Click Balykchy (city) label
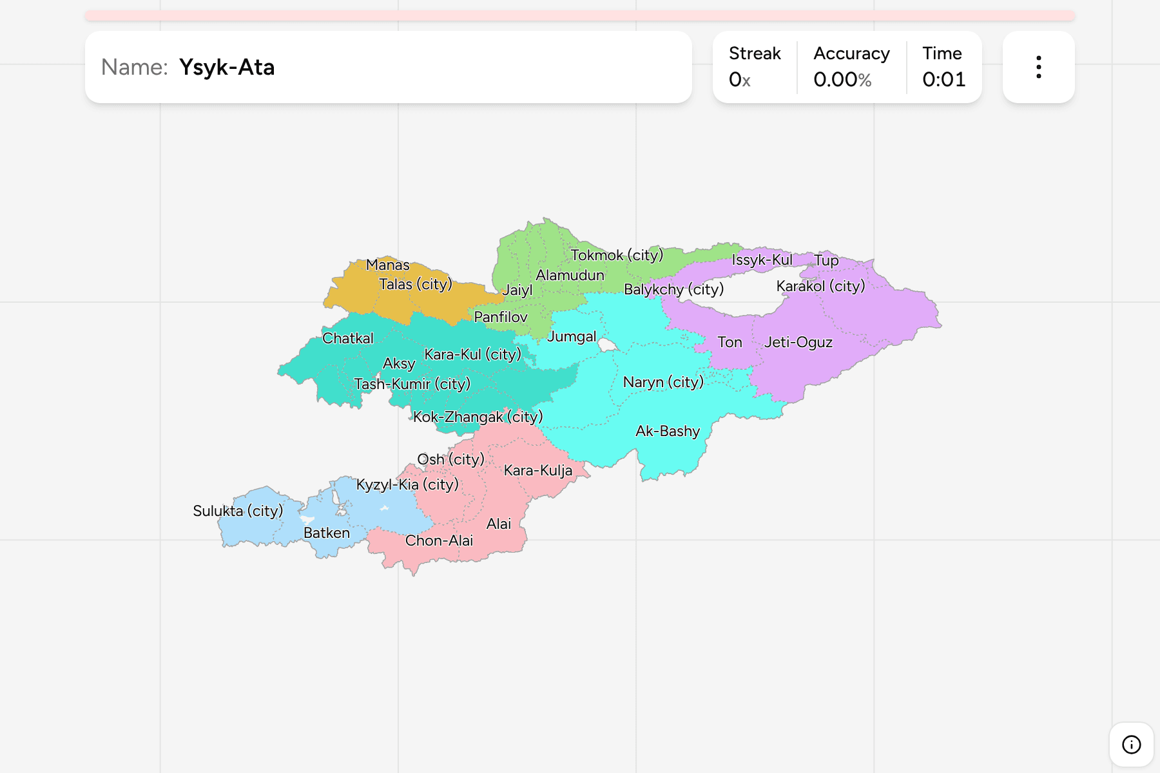The height and width of the screenshot is (773, 1160). click(x=674, y=289)
